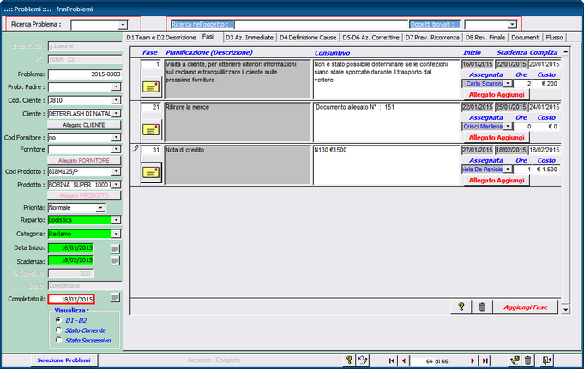Click Allegato Aggiungi for Fase 1
Screen dimensions: 584x369
(497, 95)
